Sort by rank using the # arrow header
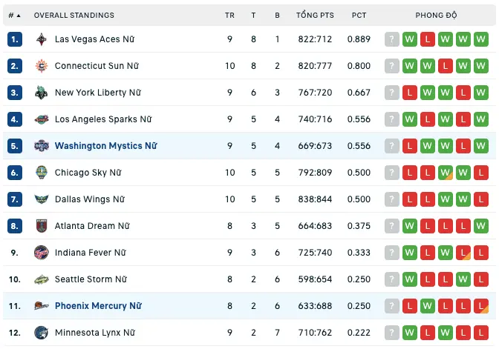The width and height of the screenshot is (499, 349). coord(14,16)
